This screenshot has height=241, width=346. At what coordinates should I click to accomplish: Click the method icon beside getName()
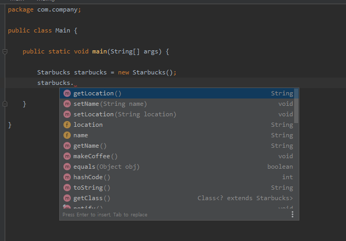tap(67, 146)
